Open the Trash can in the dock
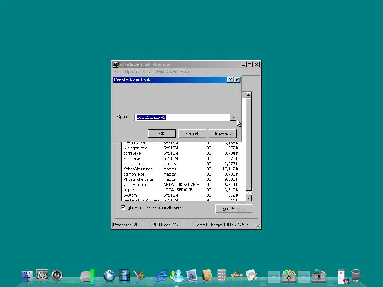This screenshot has width=383, height=287. [x=356, y=276]
